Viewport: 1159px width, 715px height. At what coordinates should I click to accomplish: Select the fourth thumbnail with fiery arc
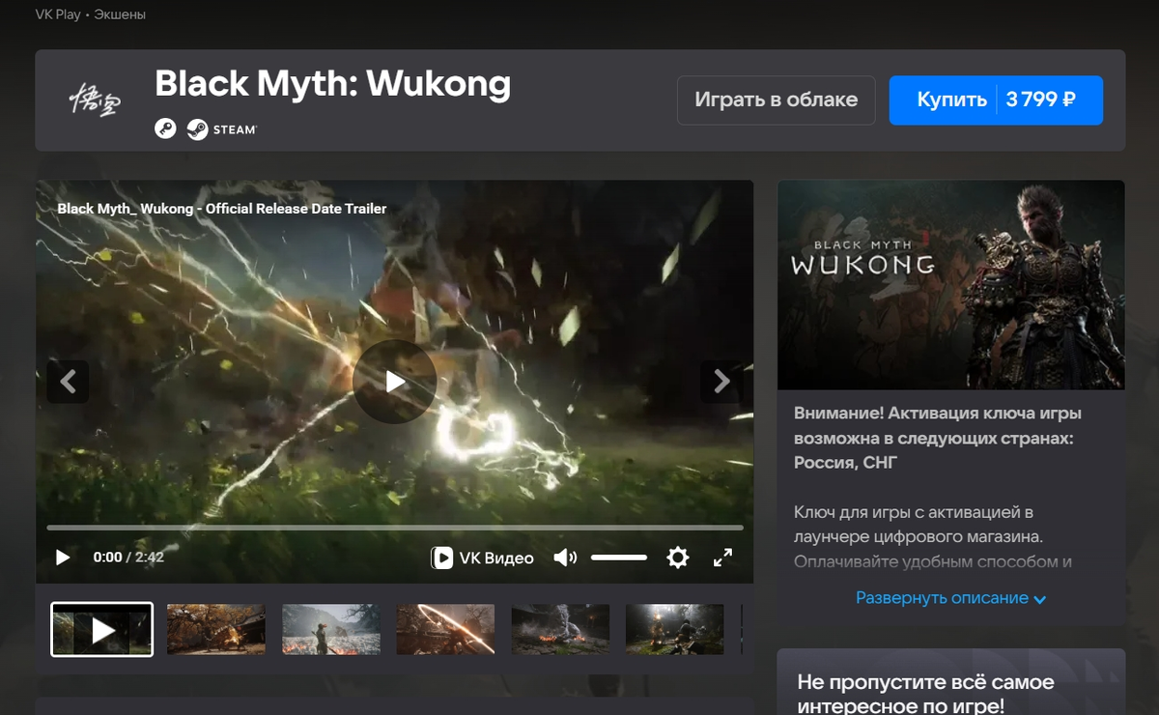click(445, 630)
